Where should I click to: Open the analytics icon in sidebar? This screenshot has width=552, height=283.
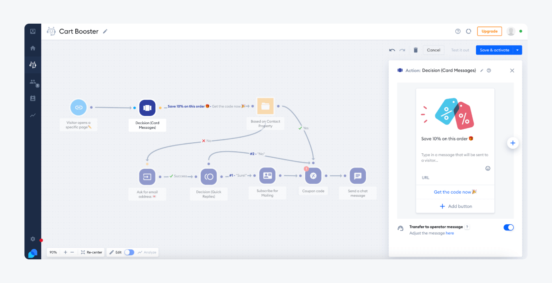(x=33, y=115)
